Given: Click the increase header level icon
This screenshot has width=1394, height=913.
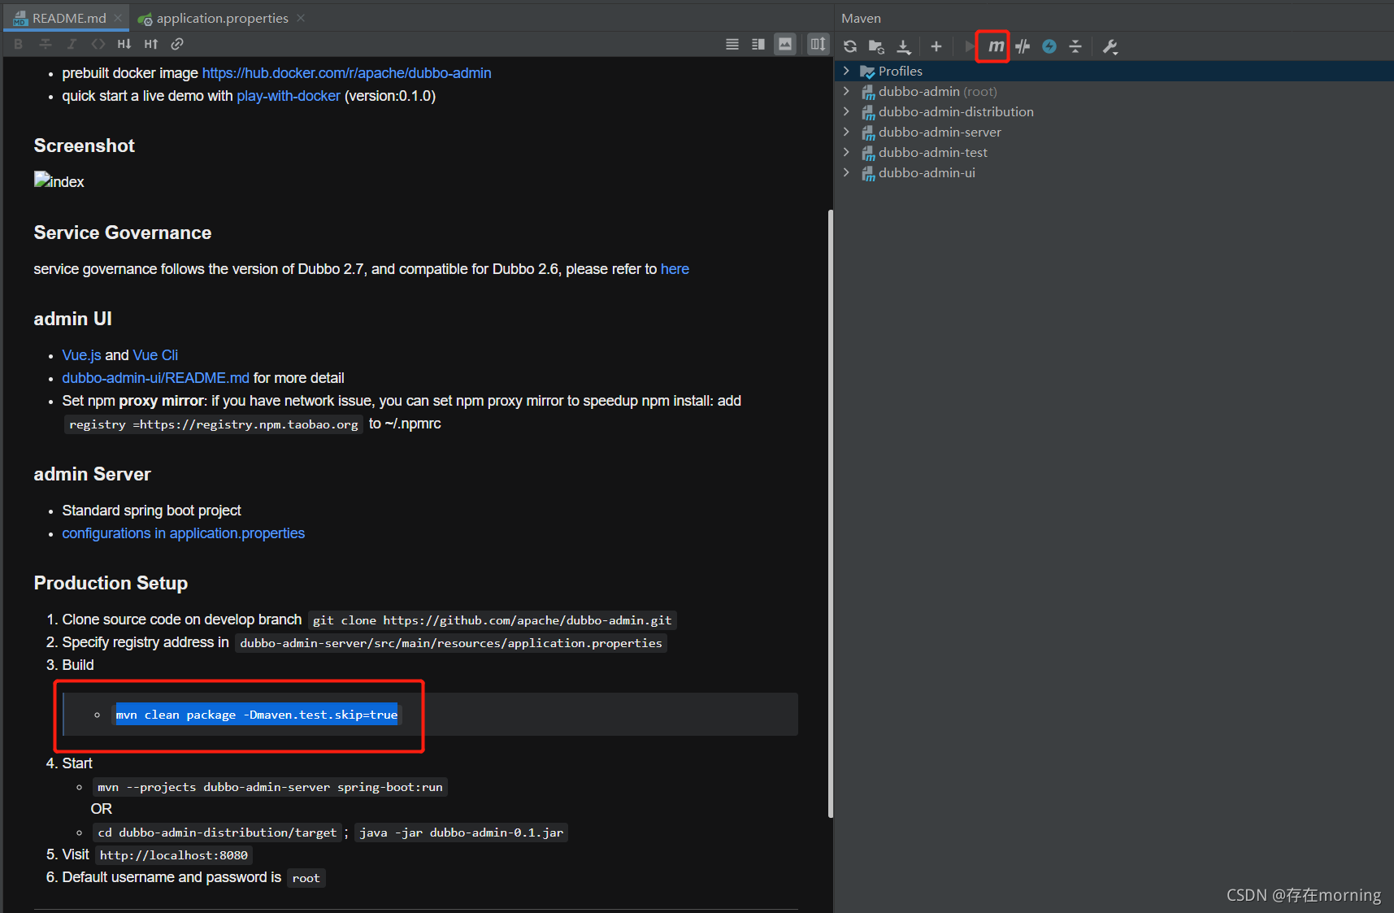Looking at the screenshot, I should tap(151, 44).
